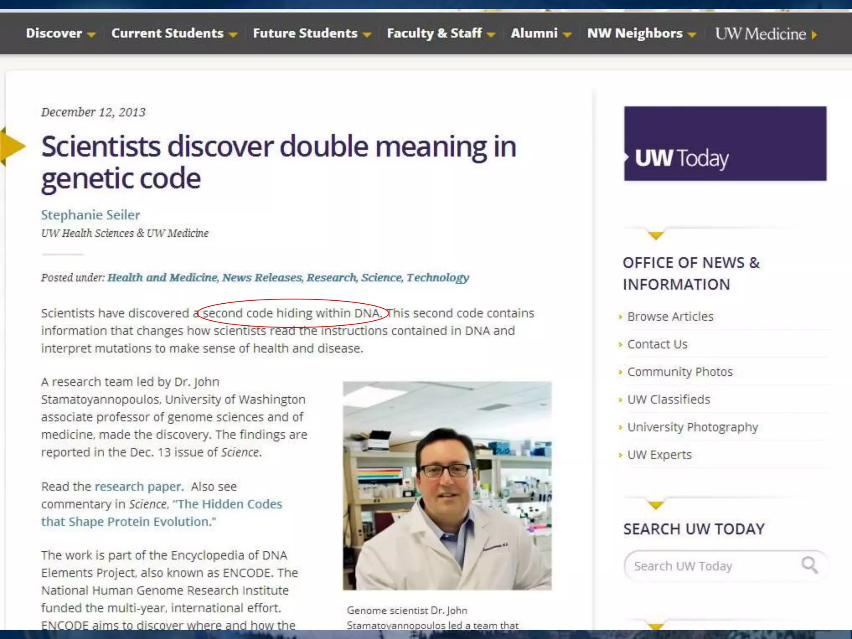Screen dimensions: 852x639
Task: Open the Alumni menu
Action: [x=534, y=33]
